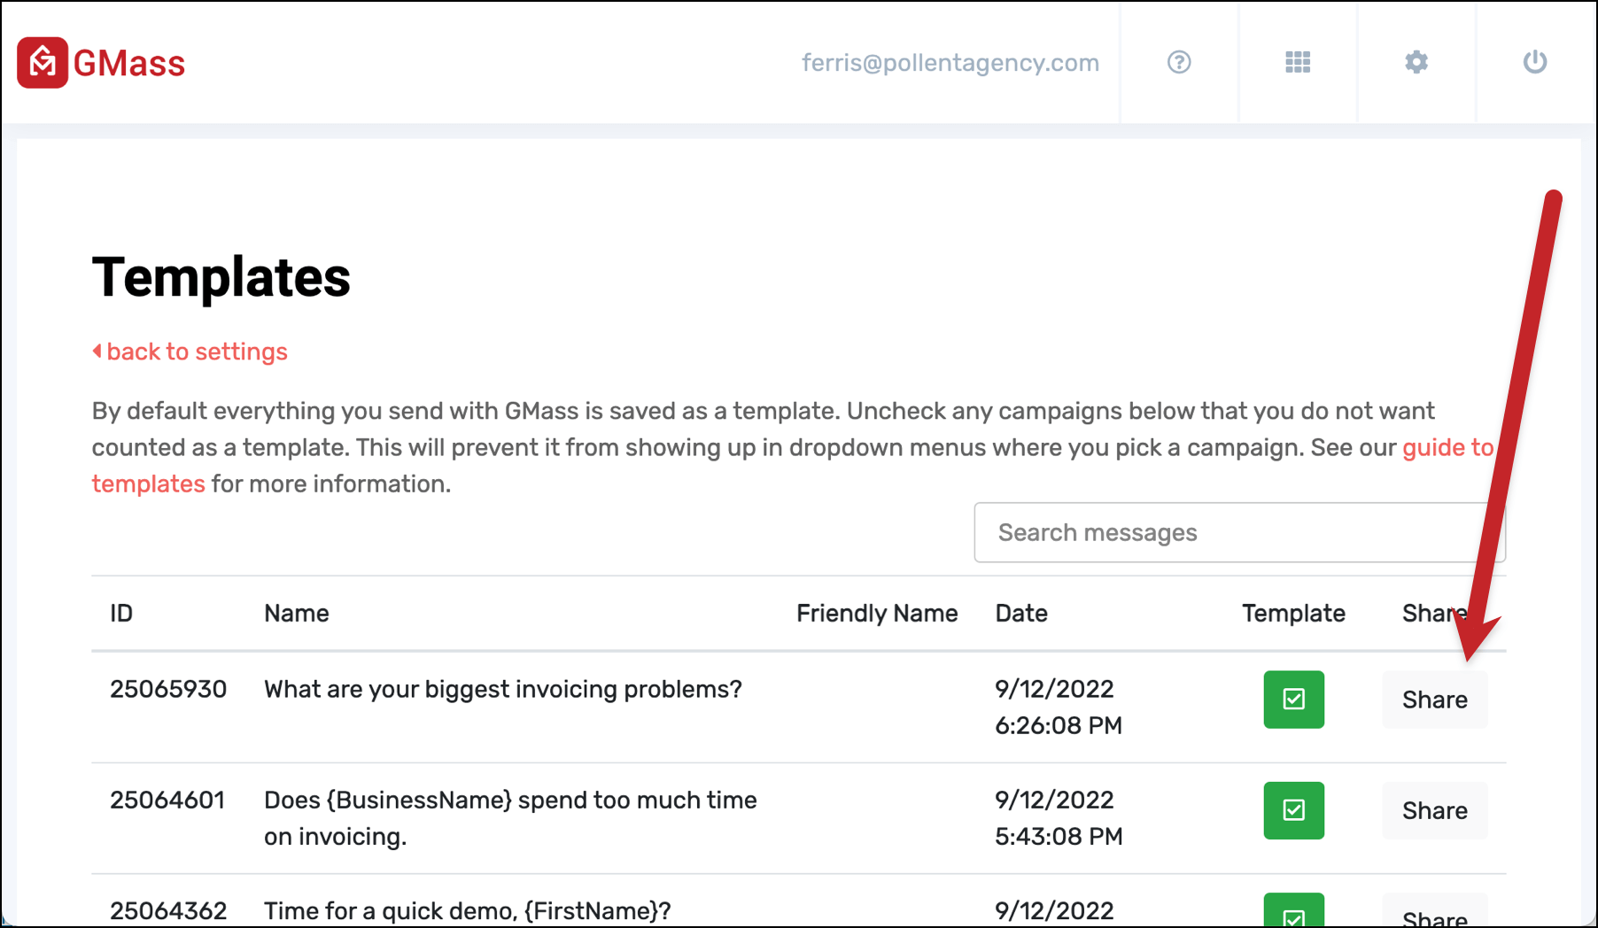The image size is (1598, 928).
Task: Open the help question mark icon
Action: [x=1179, y=62]
